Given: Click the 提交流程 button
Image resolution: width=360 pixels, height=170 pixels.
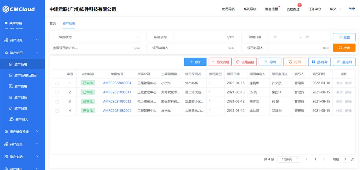Looking at the screenshot, I should click(x=220, y=62).
